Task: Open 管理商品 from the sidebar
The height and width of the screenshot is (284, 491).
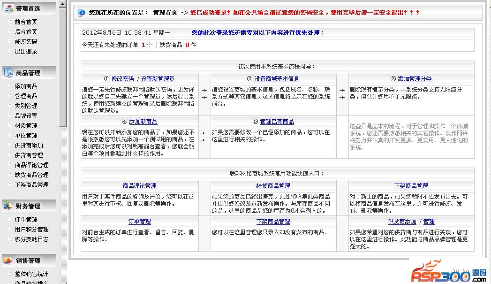Action: (x=26, y=96)
